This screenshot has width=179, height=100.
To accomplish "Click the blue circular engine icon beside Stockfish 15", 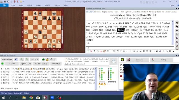I will 16,59.
